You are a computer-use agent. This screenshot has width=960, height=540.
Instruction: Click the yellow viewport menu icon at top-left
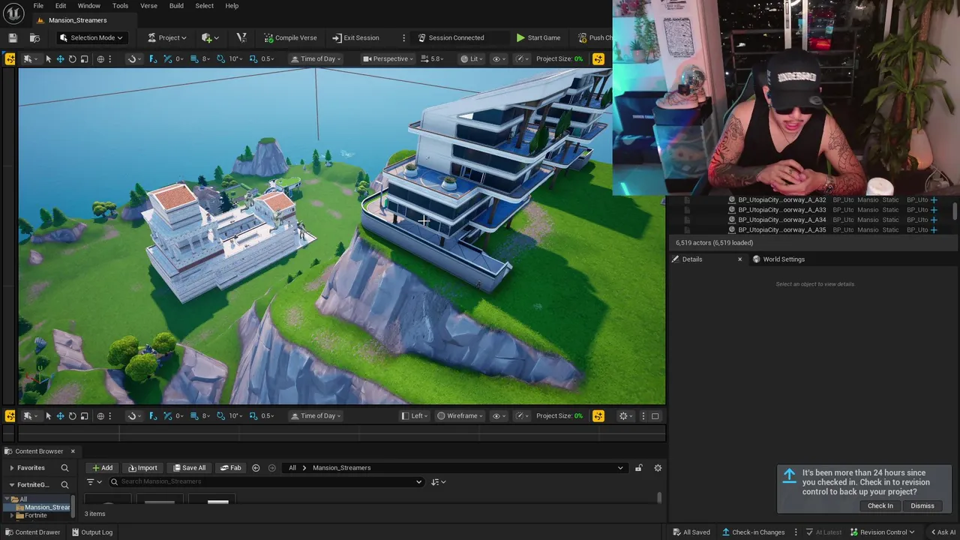point(10,58)
